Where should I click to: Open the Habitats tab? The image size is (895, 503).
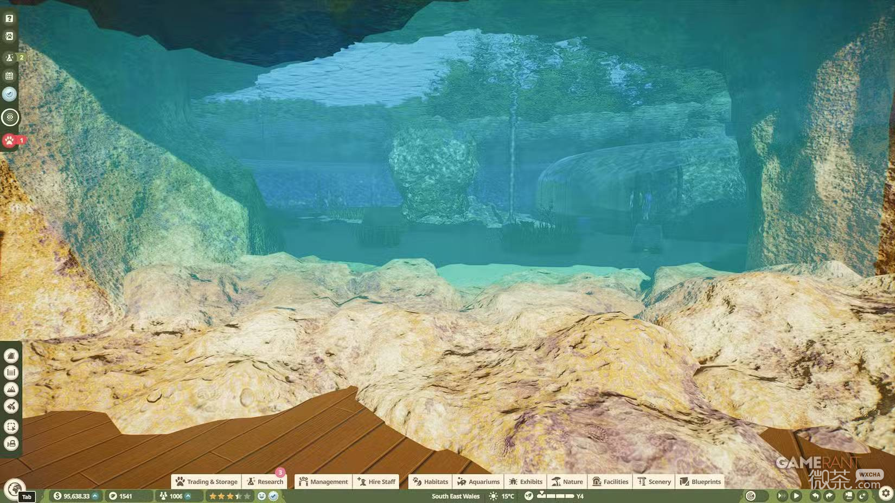(x=430, y=481)
